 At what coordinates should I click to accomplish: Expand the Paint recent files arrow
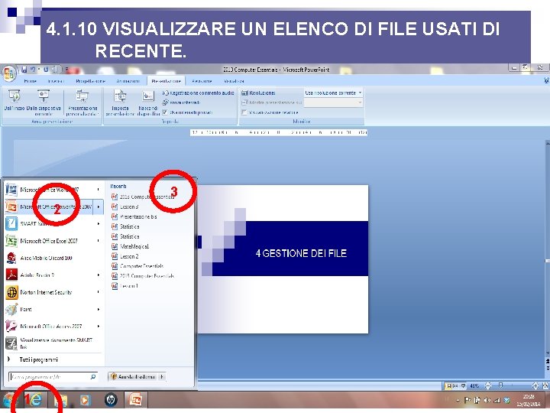coord(99,309)
